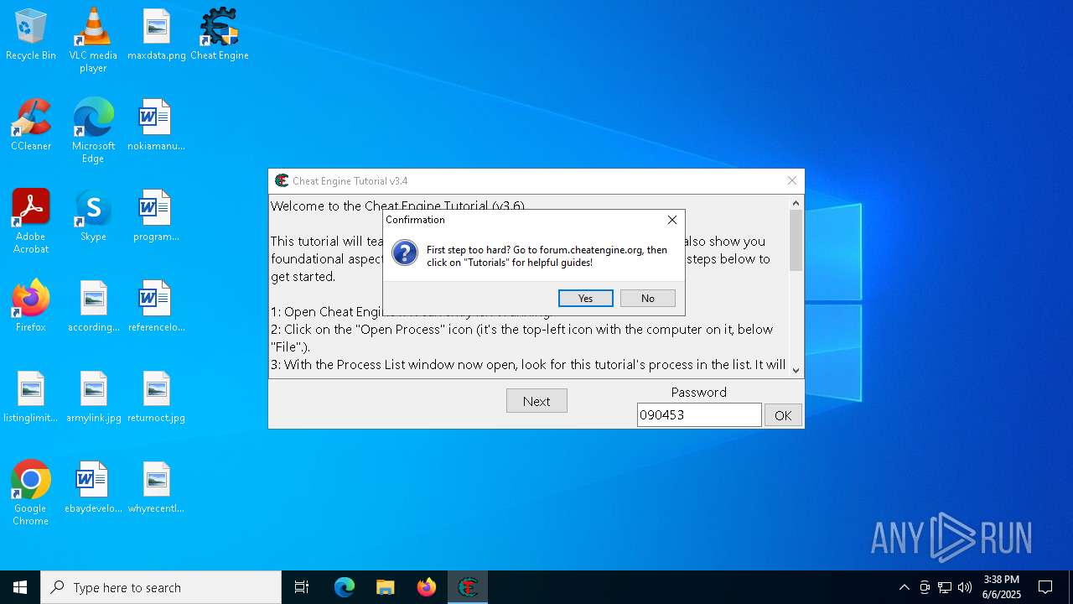The width and height of the screenshot is (1073, 604).
Task: Open the Recycle Bin desktop icon
Action: [x=31, y=34]
